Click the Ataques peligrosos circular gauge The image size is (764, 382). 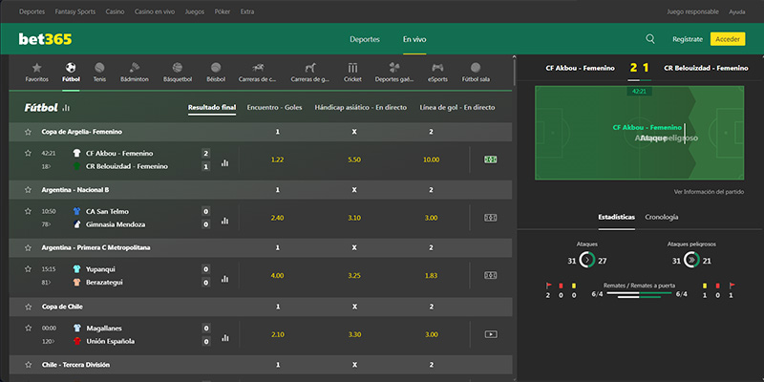pyautogui.click(x=690, y=261)
